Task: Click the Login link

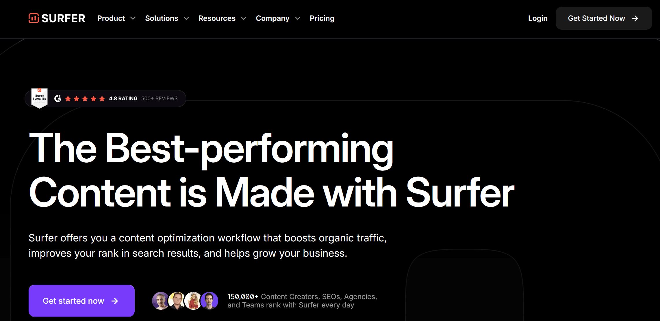Action: [538, 18]
